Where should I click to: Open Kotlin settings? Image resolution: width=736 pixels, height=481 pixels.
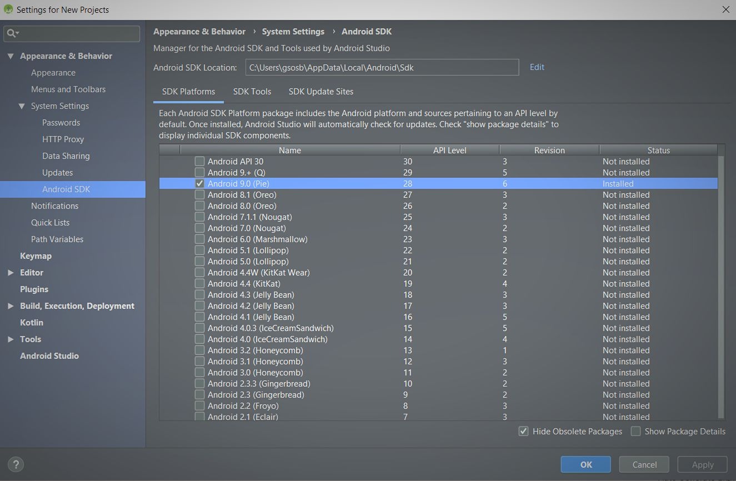32,323
